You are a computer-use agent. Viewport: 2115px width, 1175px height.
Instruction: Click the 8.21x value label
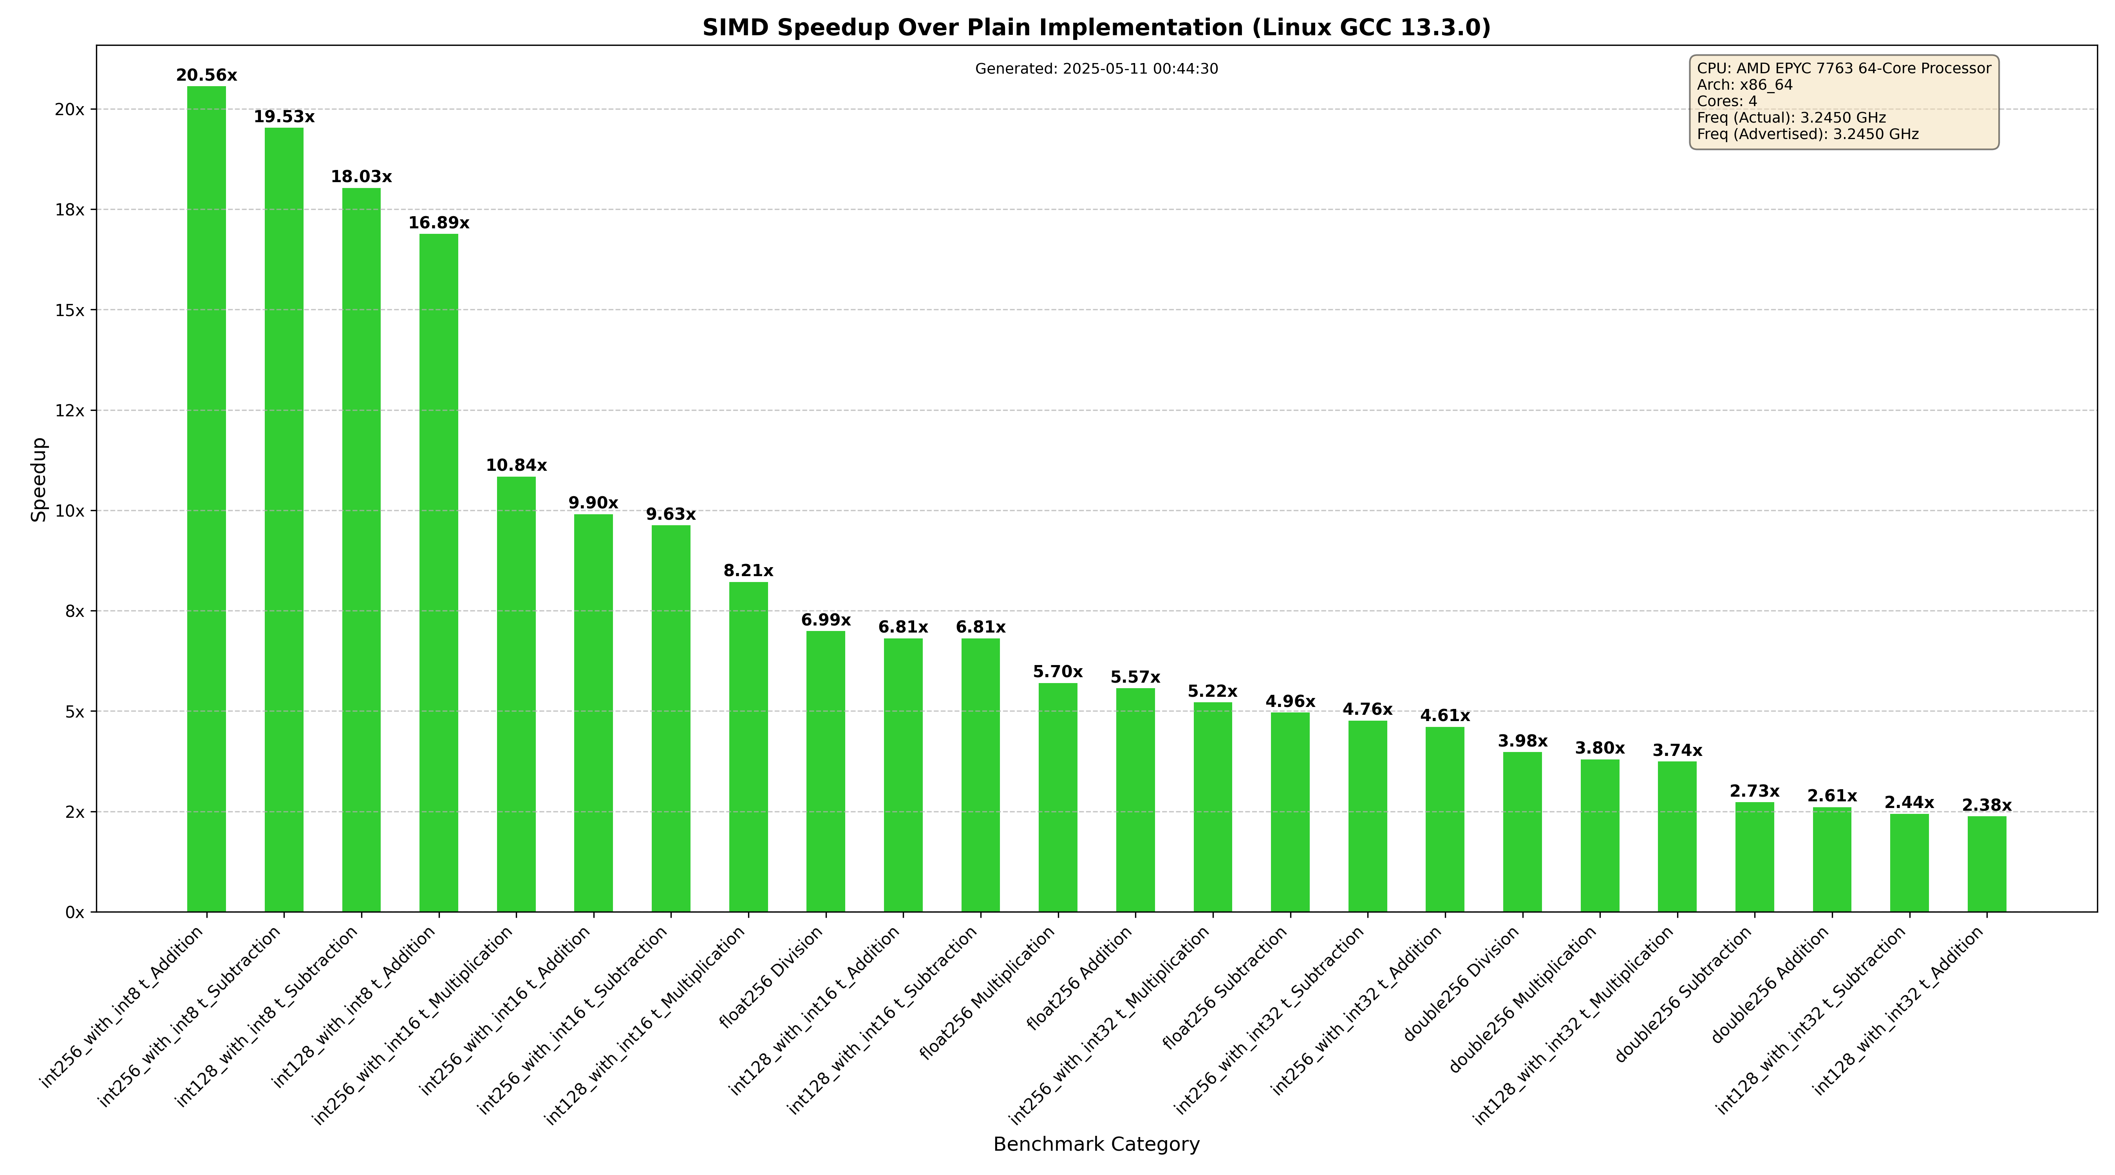748,571
